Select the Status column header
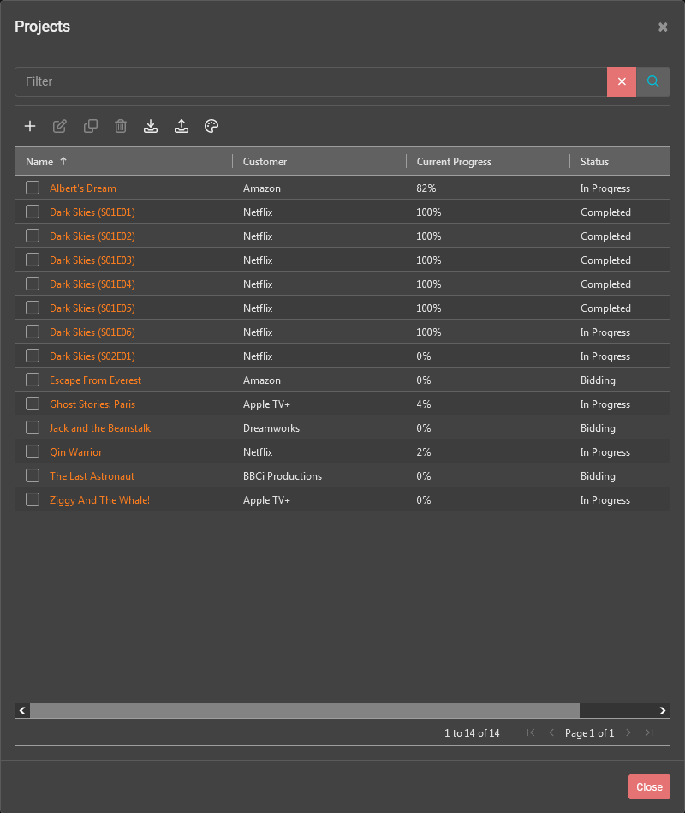 597,161
